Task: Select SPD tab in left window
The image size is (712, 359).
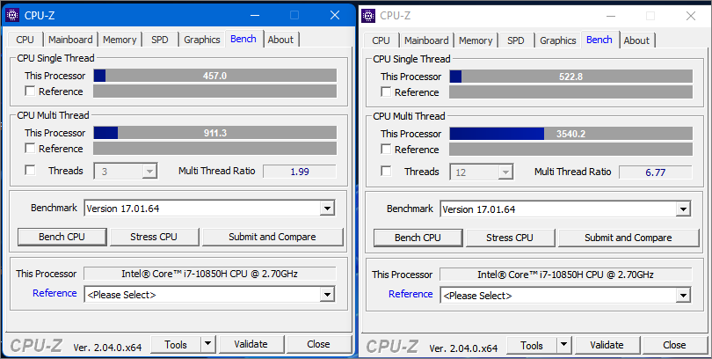Action: click(160, 40)
